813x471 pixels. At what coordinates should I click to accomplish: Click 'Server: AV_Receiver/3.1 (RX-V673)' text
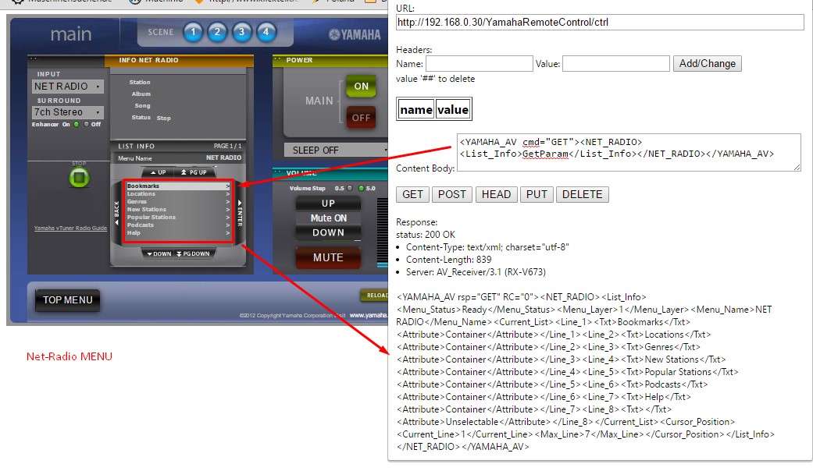click(x=476, y=272)
